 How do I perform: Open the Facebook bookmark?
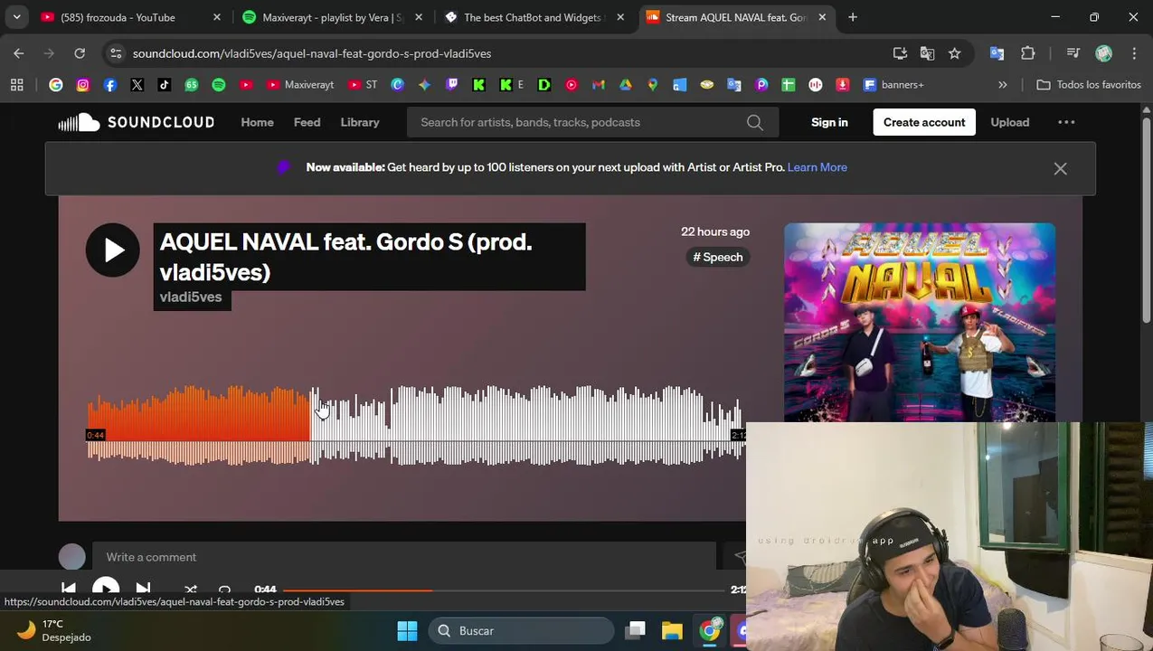(x=110, y=84)
